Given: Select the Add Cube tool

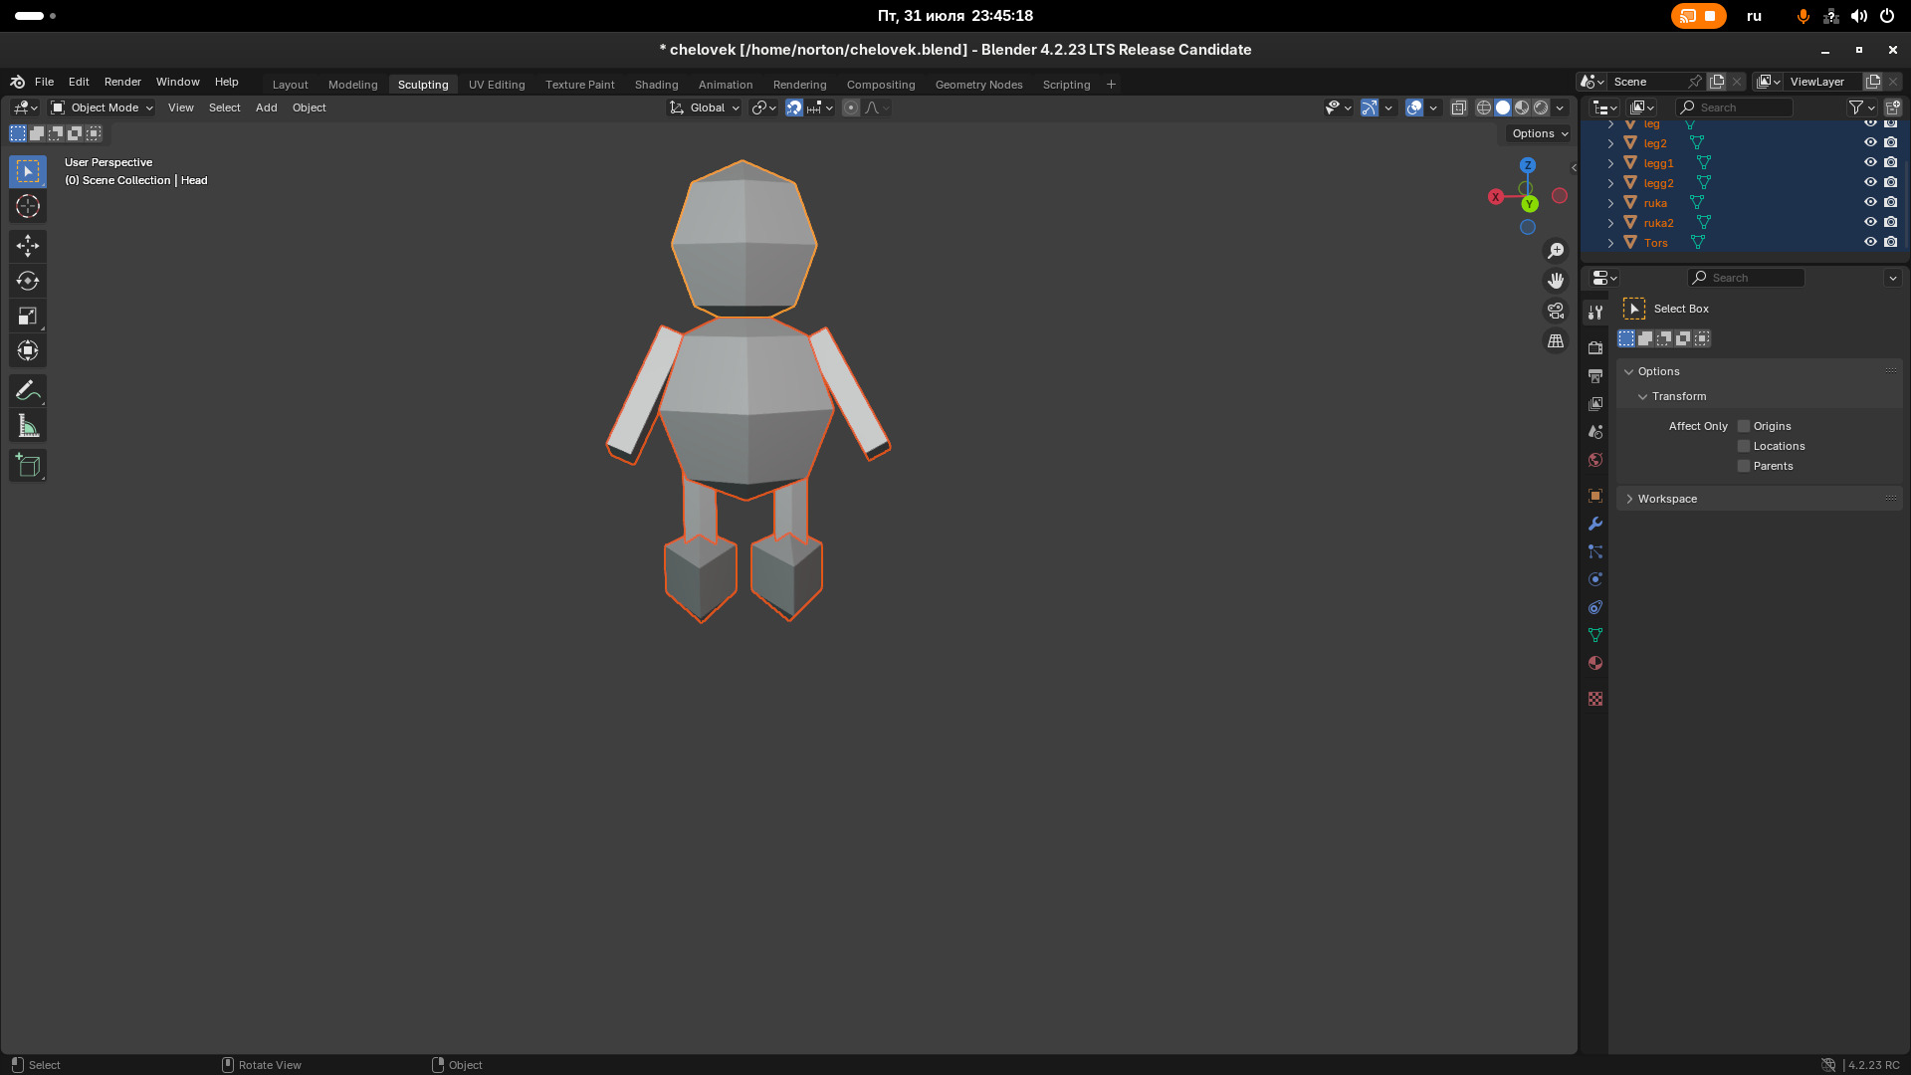Looking at the screenshot, I should [x=28, y=465].
